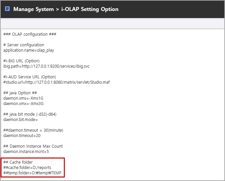Viewport: 225px width, 181px height.
Task: Click the '##daemon.timeout = 30(minute)' comment
Action: pyautogui.click(x=33, y=130)
